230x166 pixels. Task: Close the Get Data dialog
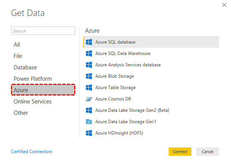[224, 5]
